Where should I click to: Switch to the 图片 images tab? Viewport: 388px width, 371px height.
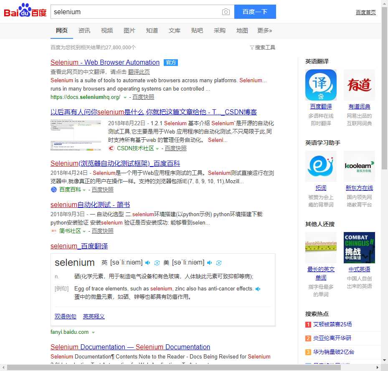(129, 30)
